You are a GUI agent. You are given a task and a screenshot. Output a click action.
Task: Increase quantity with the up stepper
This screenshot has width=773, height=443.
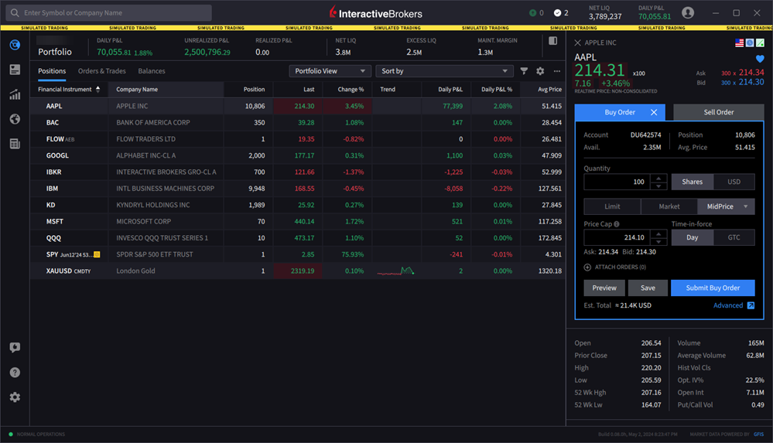coord(658,178)
